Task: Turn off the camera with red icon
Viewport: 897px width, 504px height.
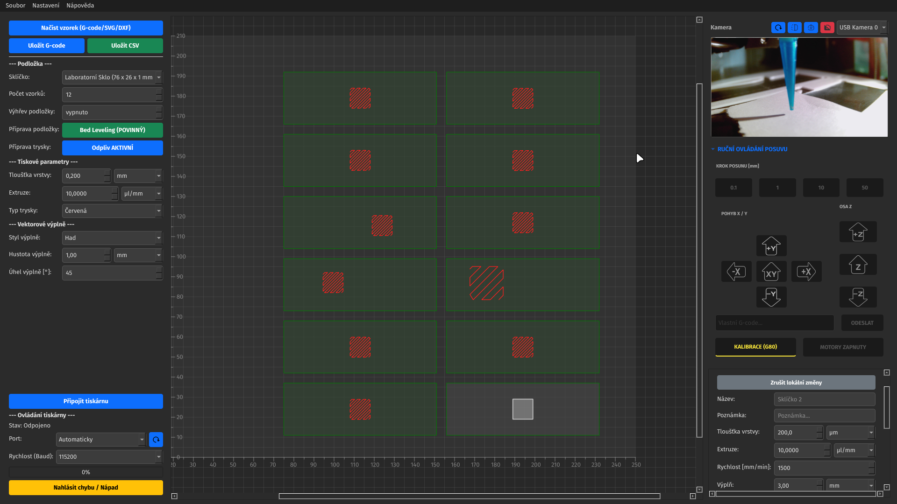Action: [827, 28]
